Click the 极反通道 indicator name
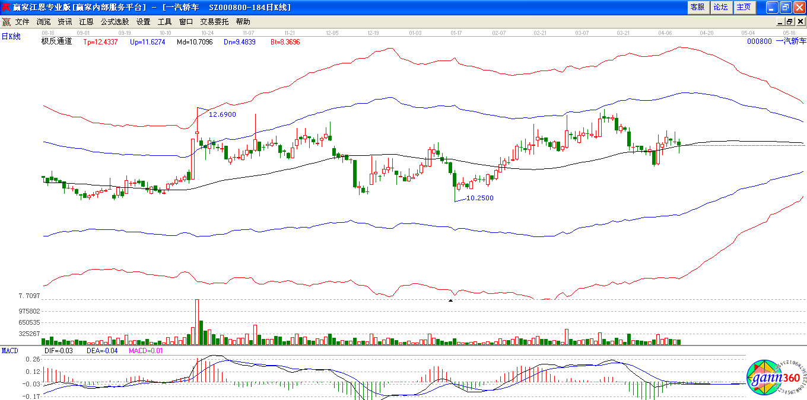 [x=56, y=41]
